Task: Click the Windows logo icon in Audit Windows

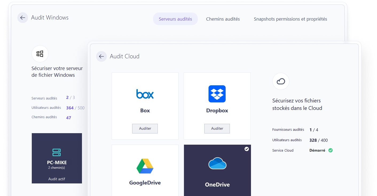Action: 40,54
